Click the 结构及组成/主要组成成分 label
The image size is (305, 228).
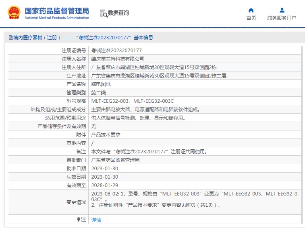[58, 110]
